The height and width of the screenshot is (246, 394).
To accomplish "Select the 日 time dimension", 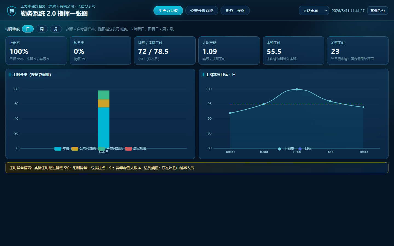I will click(28, 29).
